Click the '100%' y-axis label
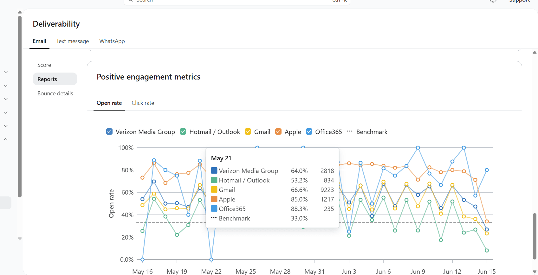 click(126, 148)
